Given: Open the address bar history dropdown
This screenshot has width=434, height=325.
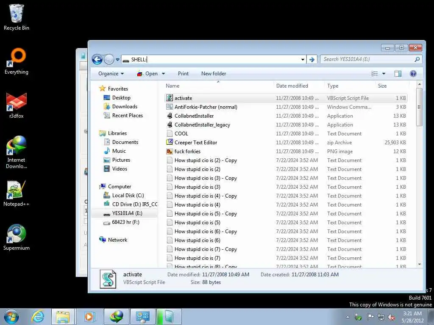Looking at the screenshot, I should point(303,59).
